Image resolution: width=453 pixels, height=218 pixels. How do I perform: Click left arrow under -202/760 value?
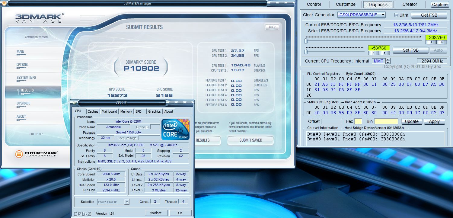[x=431, y=42]
